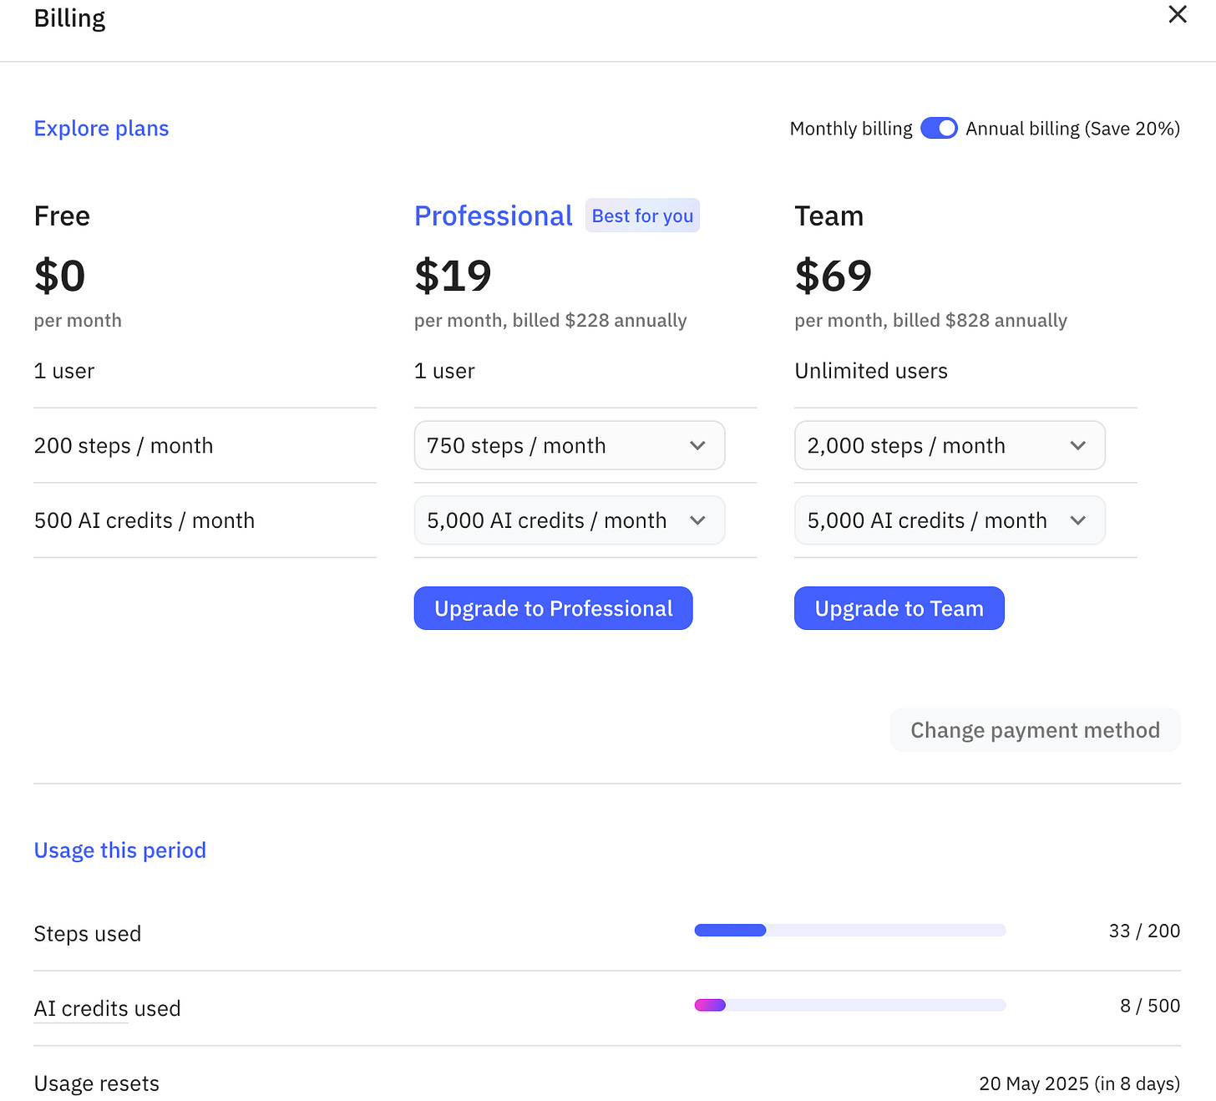Click Upgrade to Professional button
The height and width of the screenshot is (1101, 1216).
pos(553,608)
